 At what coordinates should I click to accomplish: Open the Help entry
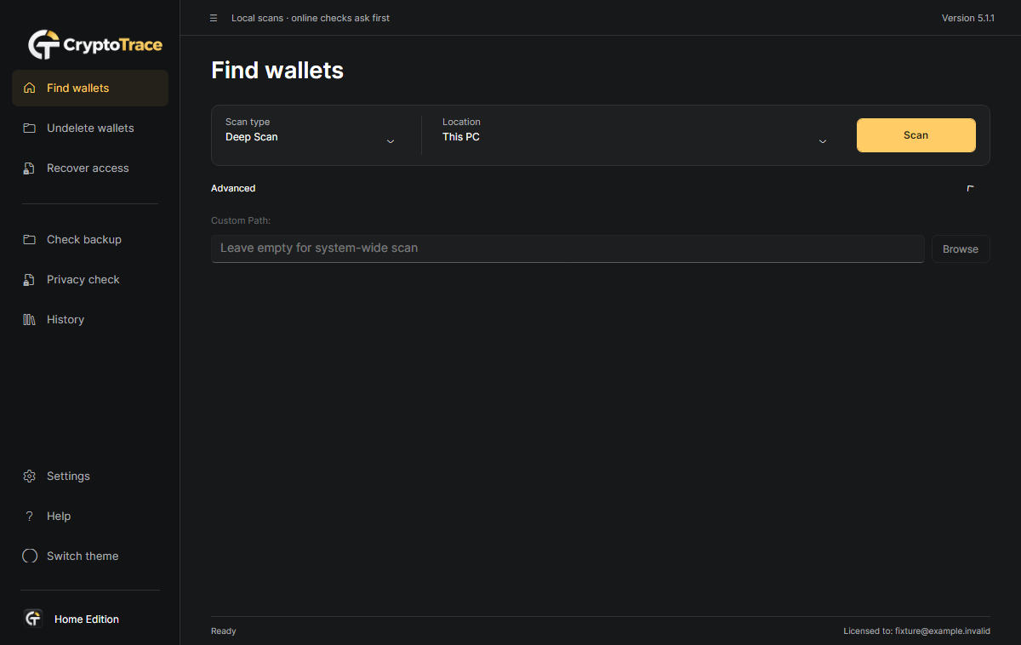point(90,516)
